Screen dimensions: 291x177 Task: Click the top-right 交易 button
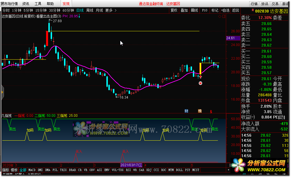[x=275, y=4]
